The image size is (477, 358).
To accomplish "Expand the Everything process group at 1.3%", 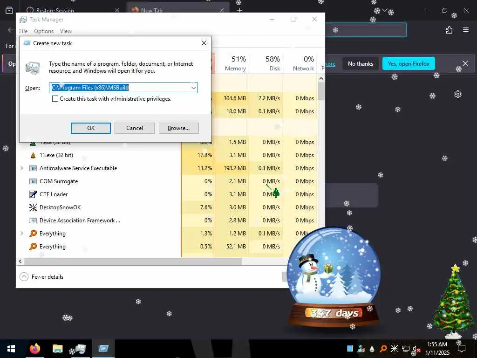I will coord(21,234).
